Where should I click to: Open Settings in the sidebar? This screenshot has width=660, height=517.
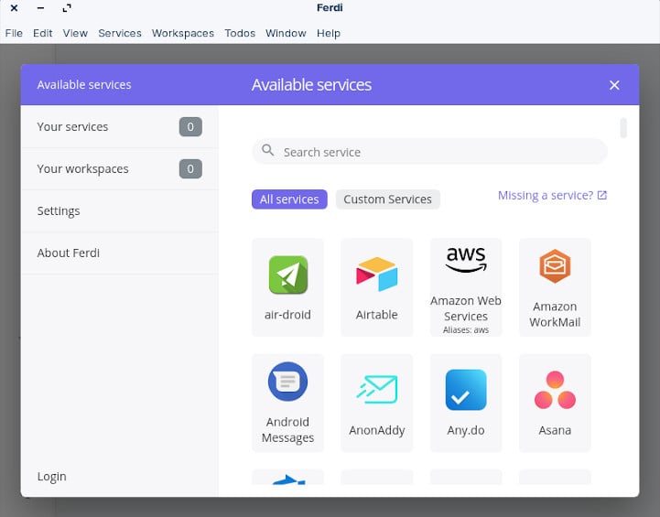[120, 210]
